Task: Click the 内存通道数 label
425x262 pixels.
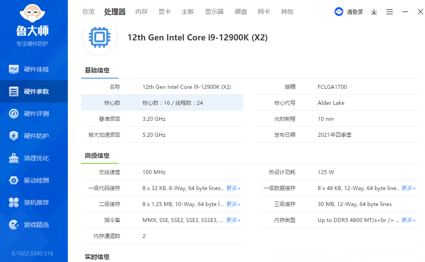Action: point(107,236)
